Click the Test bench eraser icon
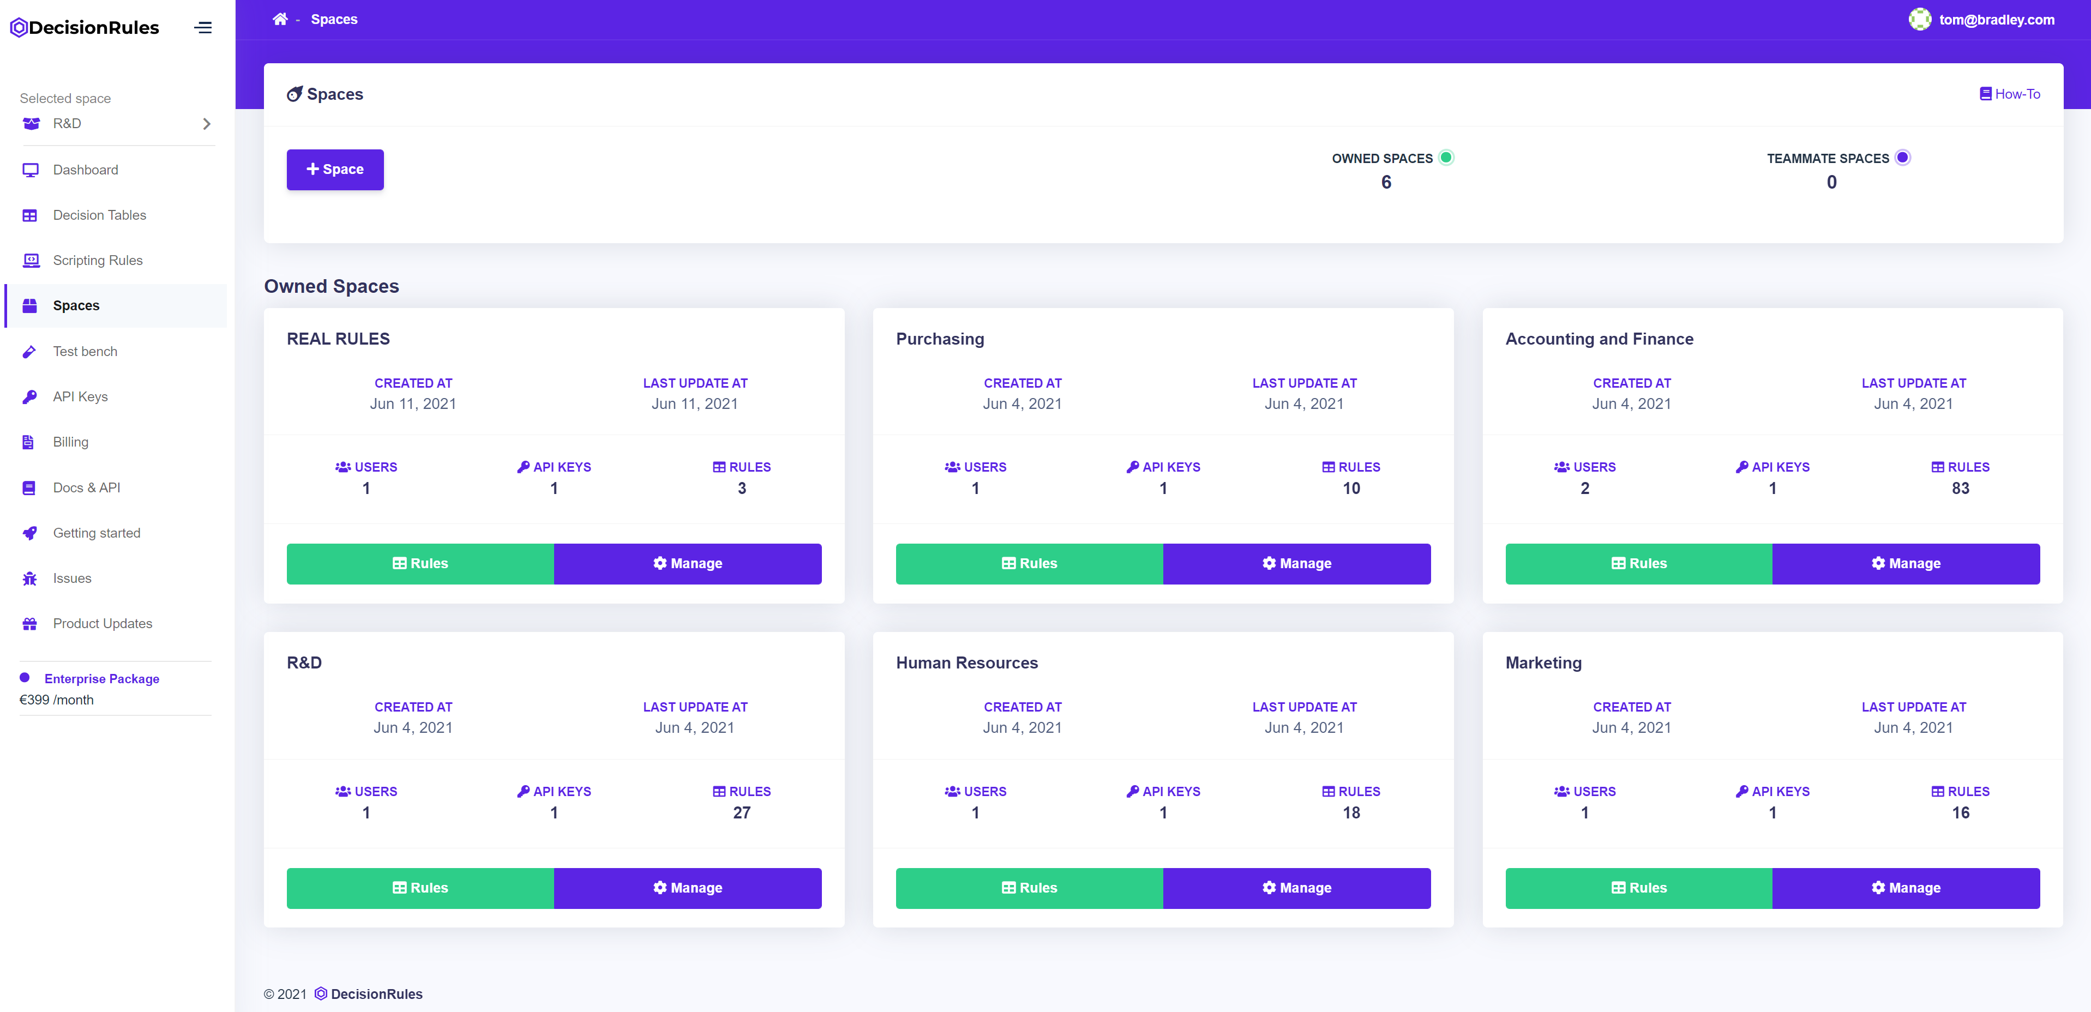 point(30,351)
